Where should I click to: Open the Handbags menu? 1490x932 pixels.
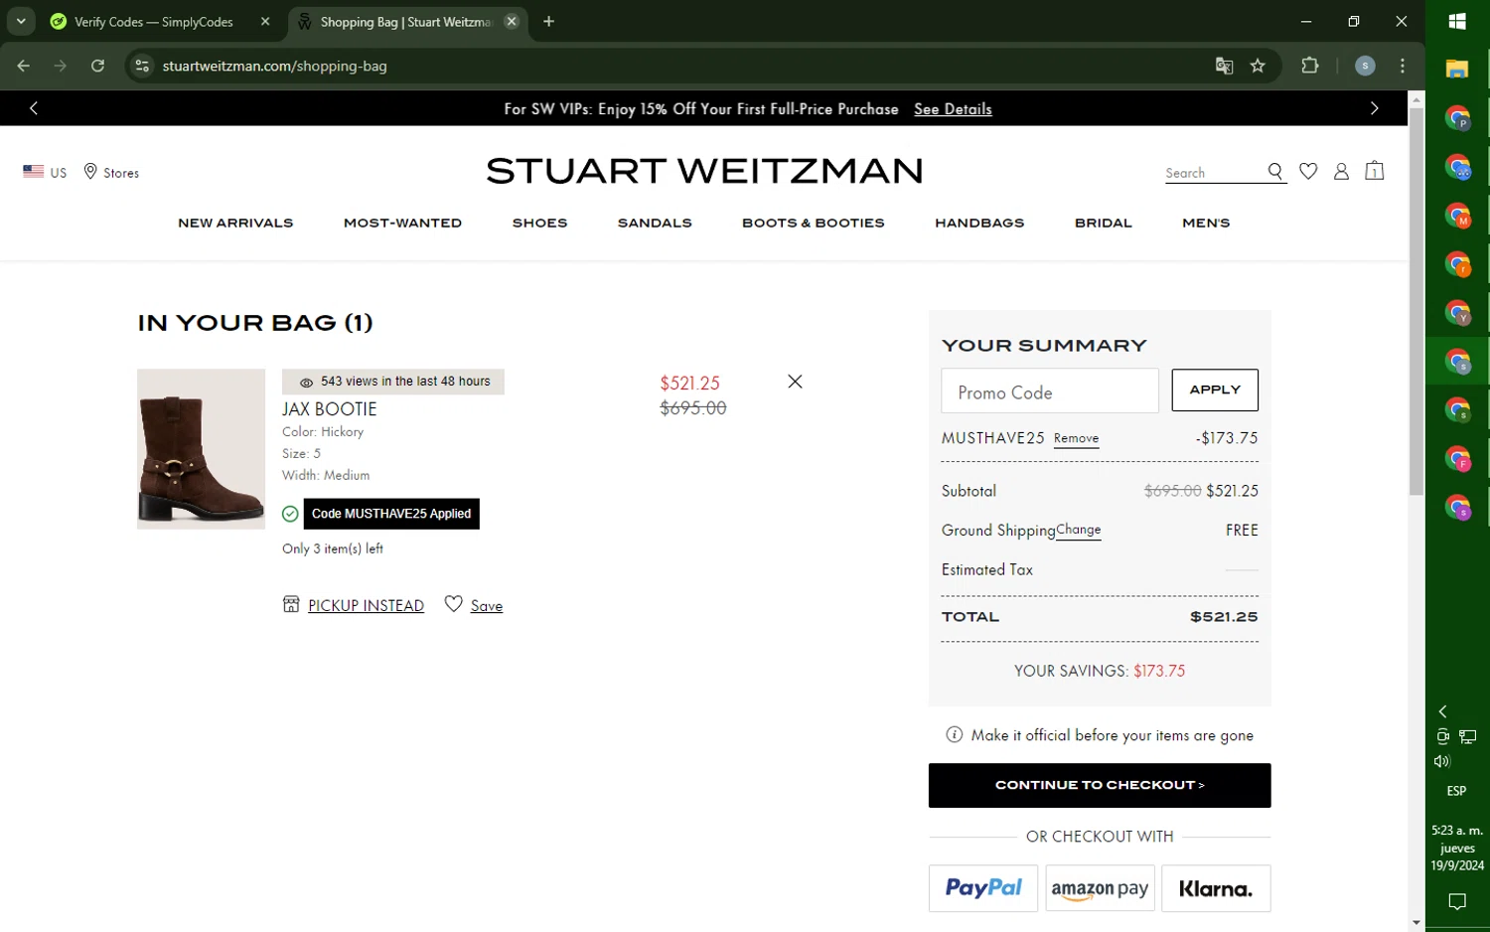[979, 223]
